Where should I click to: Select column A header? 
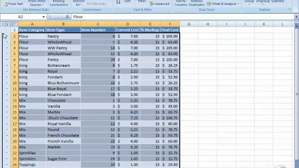point(32,24)
